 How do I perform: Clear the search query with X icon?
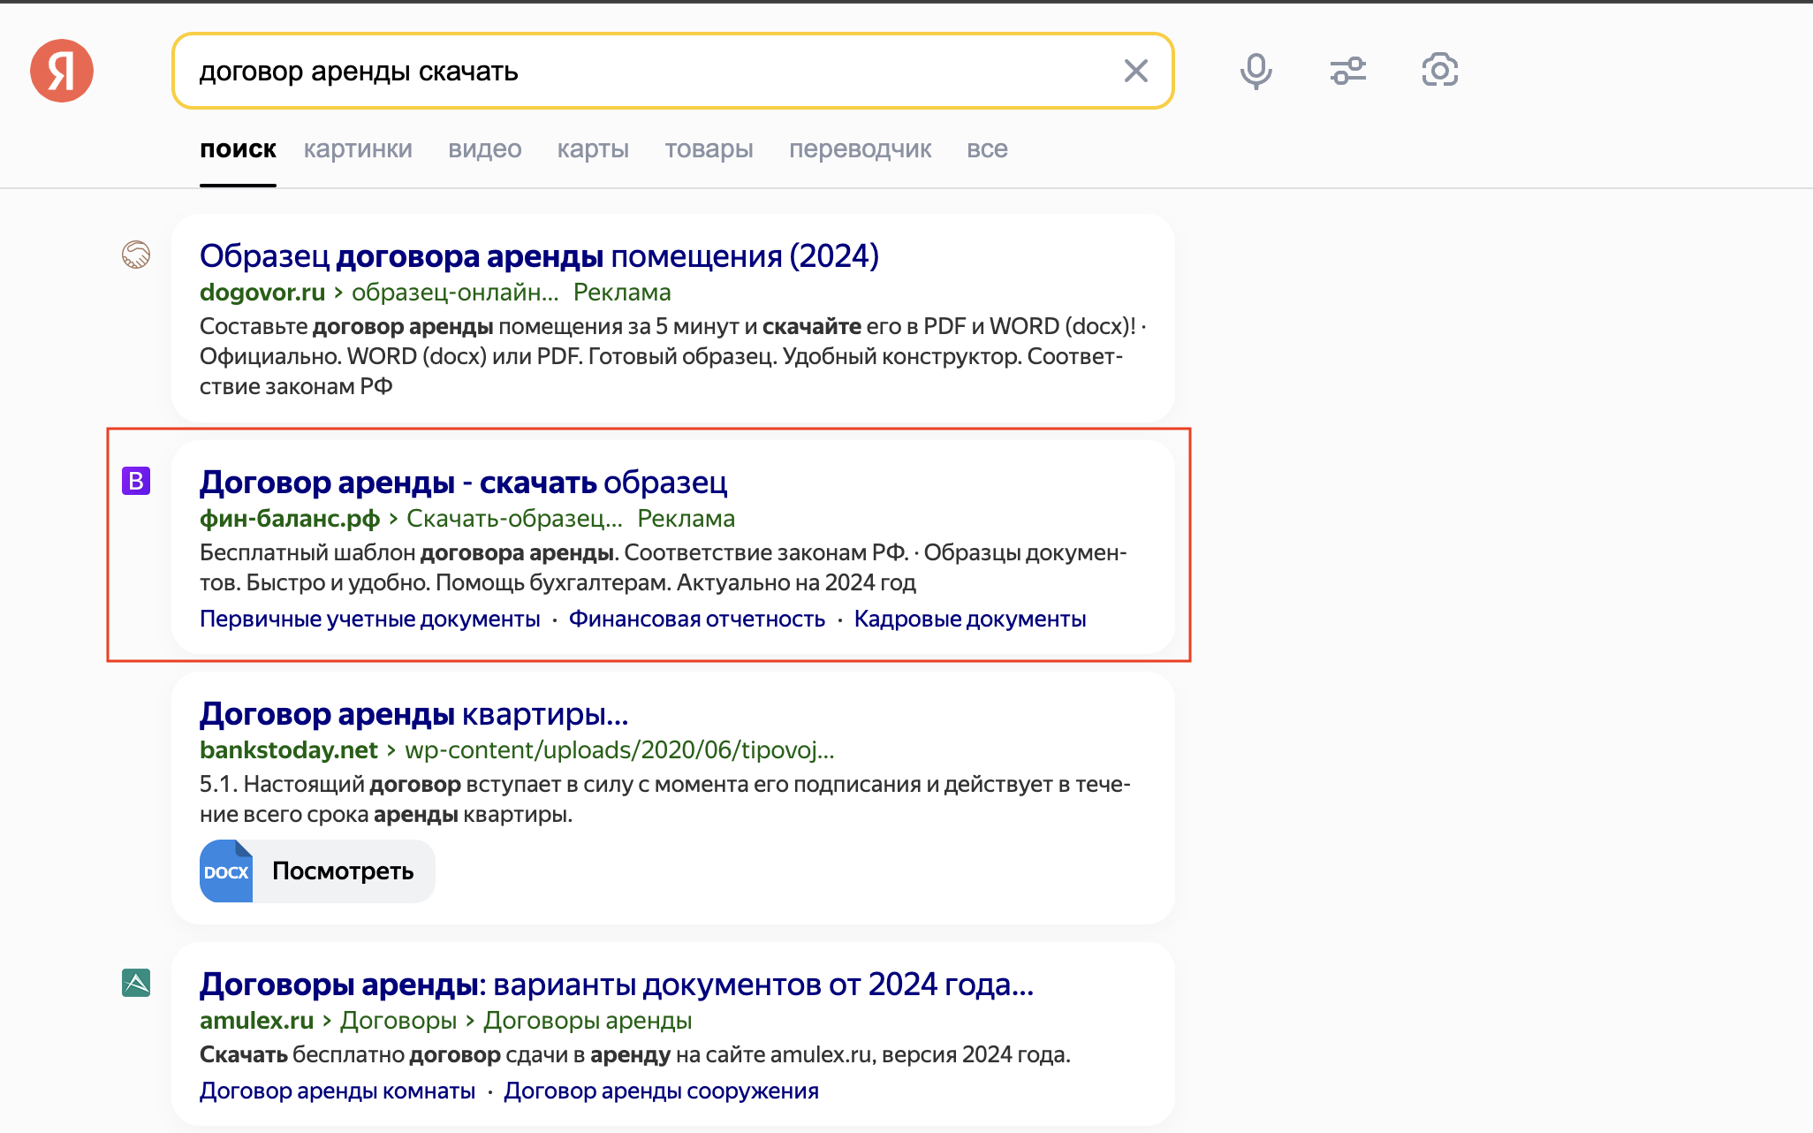pos(1135,71)
